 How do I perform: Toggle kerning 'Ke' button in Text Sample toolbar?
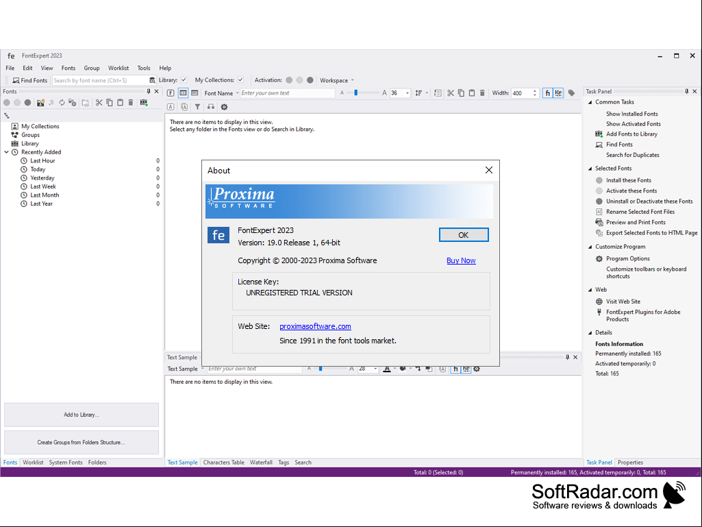pyautogui.click(x=466, y=369)
